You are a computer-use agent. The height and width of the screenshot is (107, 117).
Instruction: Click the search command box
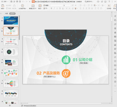click(89, 1)
